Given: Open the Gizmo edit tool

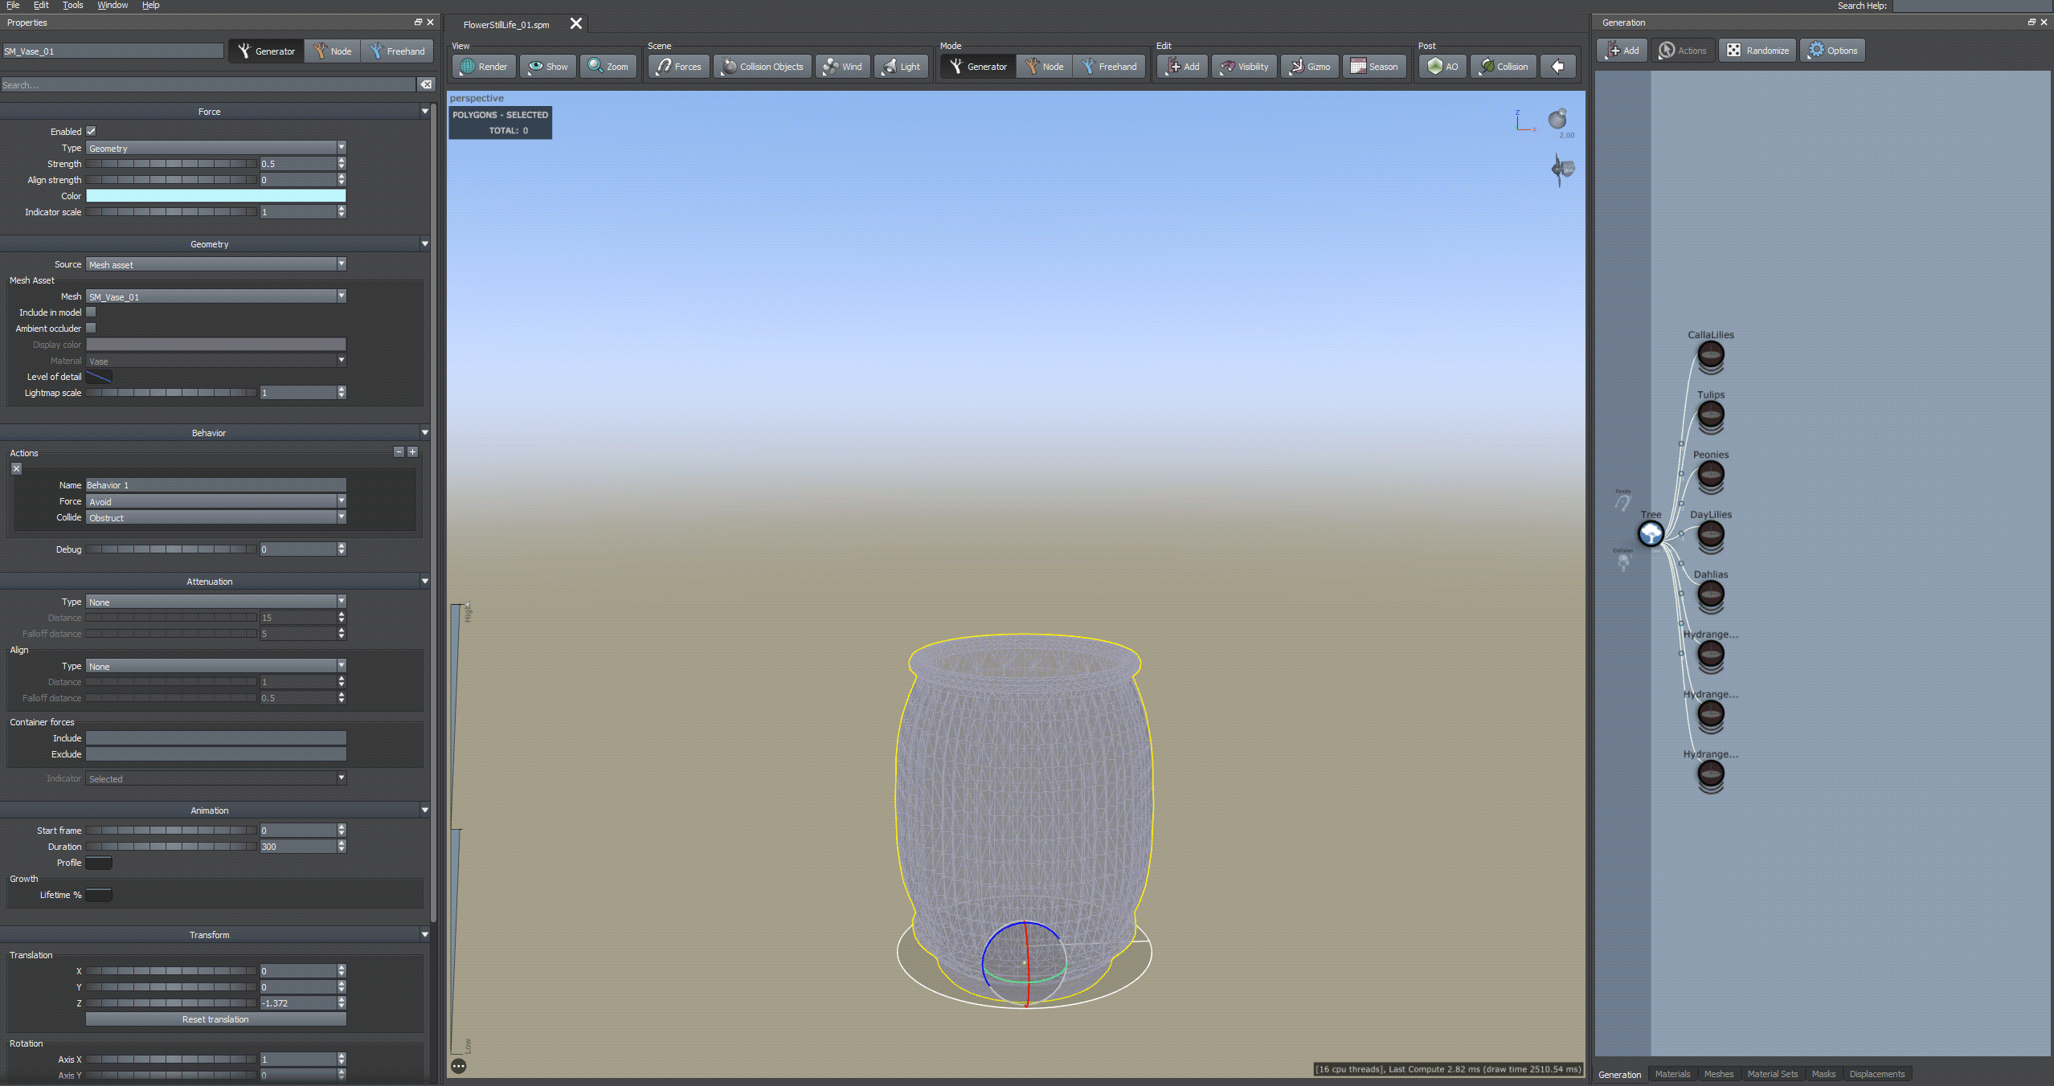Looking at the screenshot, I should pos(1310,67).
